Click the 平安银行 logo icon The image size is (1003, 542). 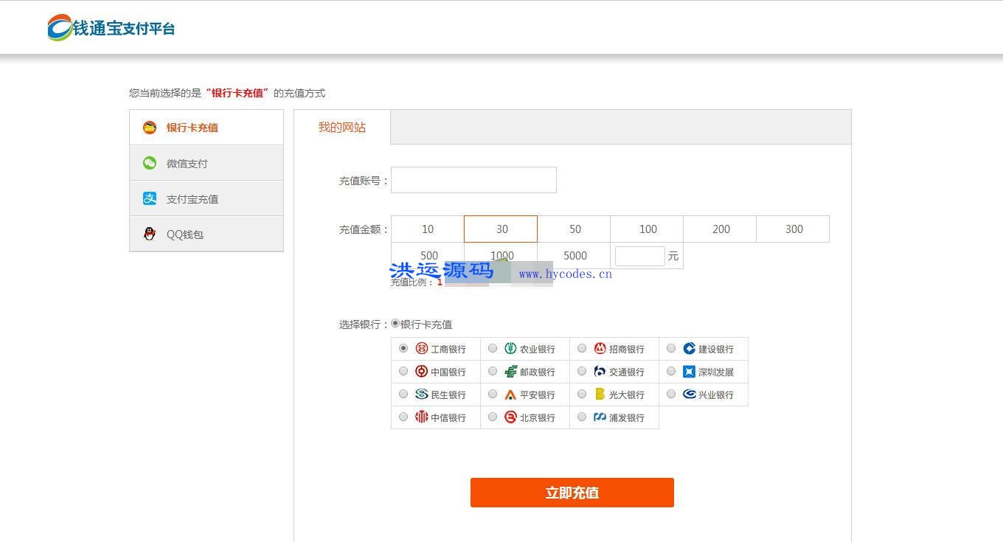coord(510,394)
